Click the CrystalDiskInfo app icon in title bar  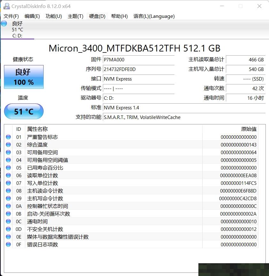[7, 6]
